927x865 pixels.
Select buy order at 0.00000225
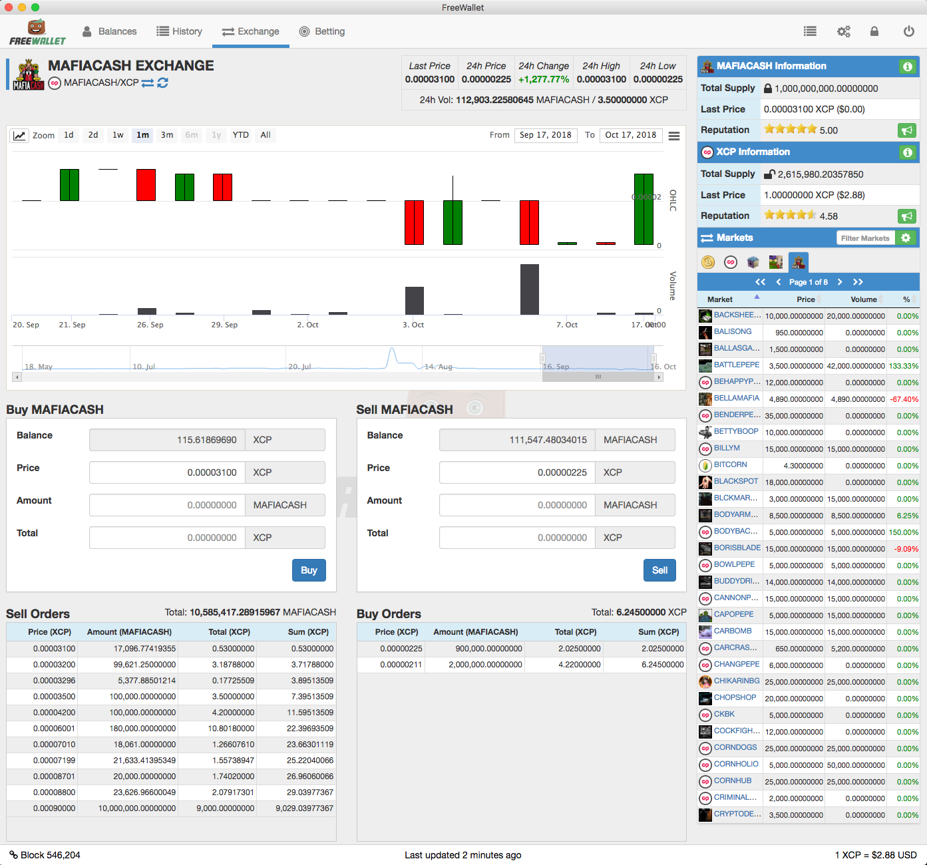(x=522, y=649)
